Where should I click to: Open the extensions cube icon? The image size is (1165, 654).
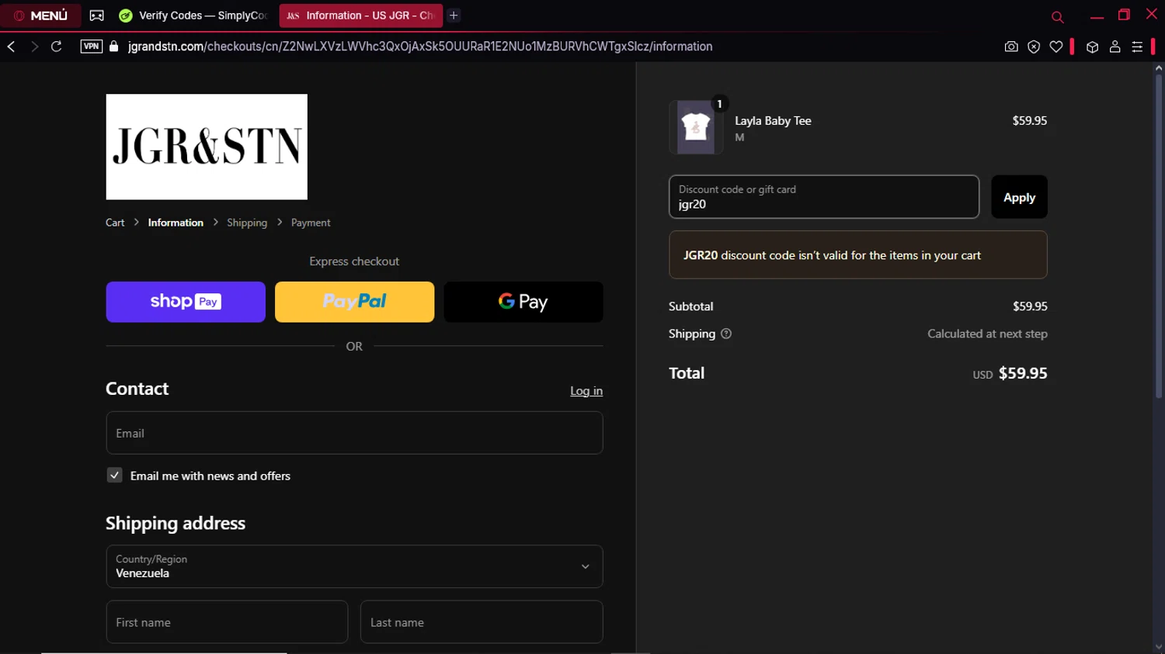click(1092, 47)
